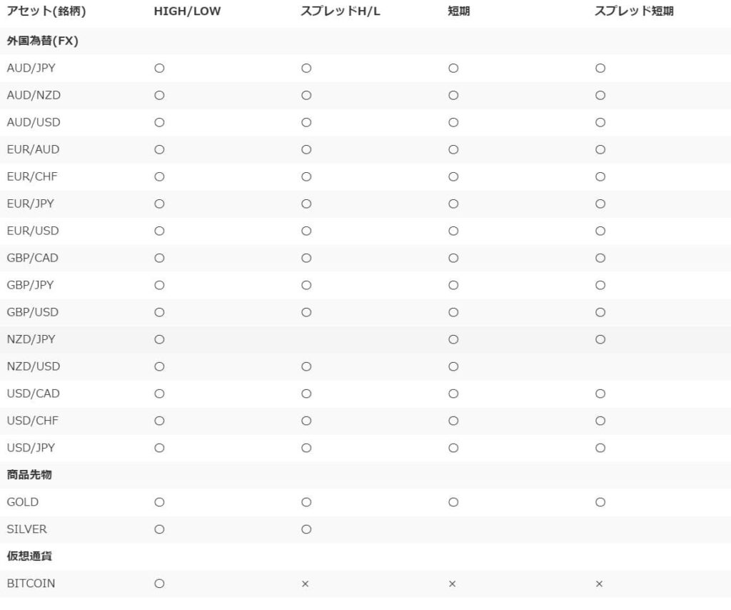Screen dimensions: 731x610
Task: Select the スプレッドH/L column header
Action: (x=341, y=11)
